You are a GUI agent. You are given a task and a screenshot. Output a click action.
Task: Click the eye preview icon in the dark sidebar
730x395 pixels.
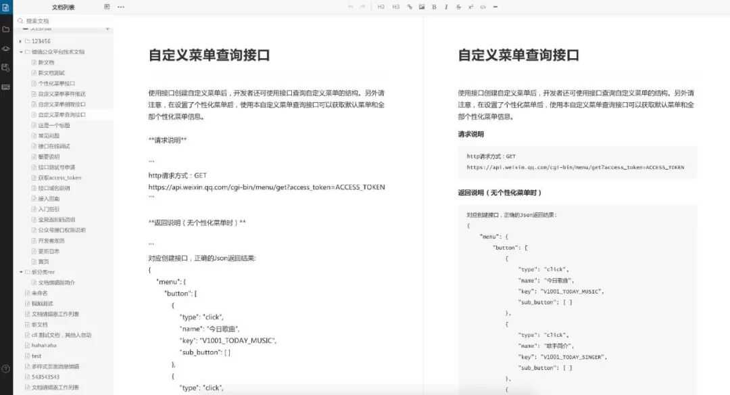click(x=5, y=49)
